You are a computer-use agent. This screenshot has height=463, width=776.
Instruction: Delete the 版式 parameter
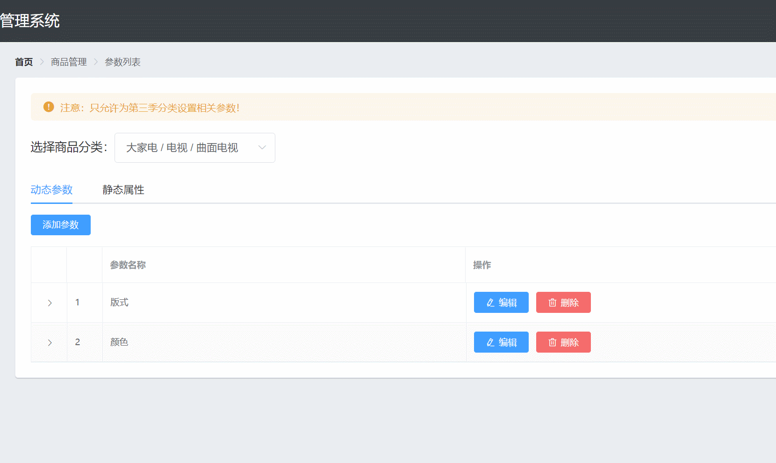click(x=563, y=303)
